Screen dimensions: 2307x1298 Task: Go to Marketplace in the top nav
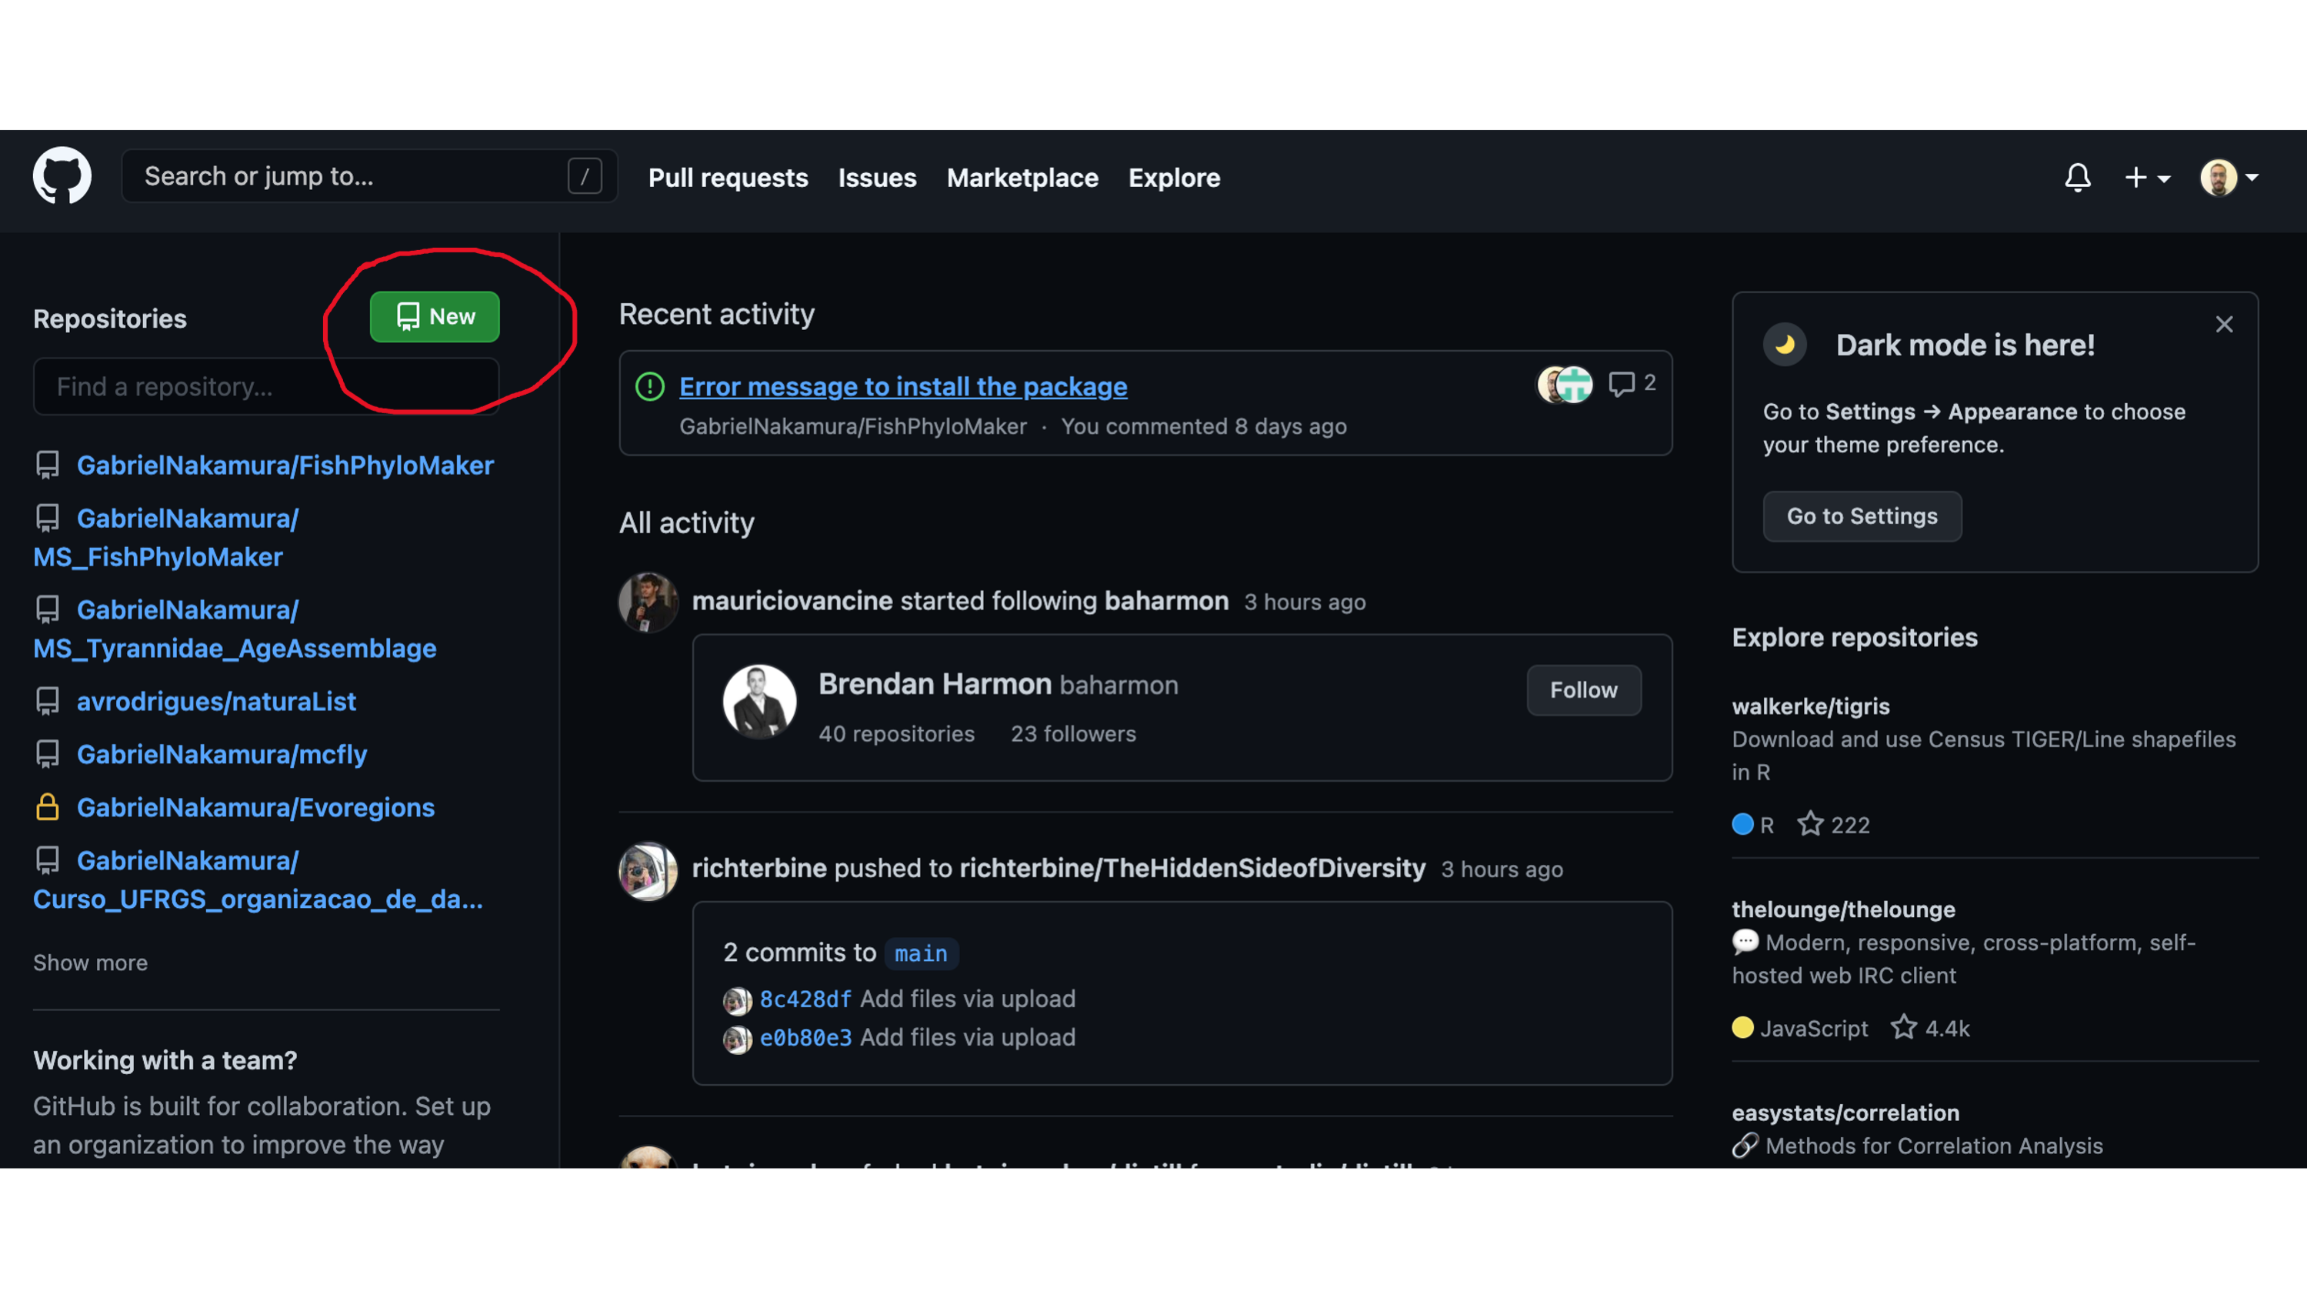(1023, 178)
